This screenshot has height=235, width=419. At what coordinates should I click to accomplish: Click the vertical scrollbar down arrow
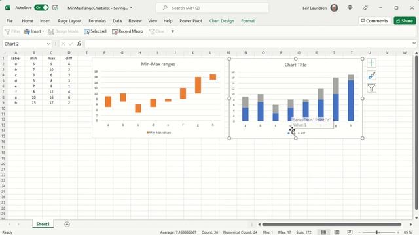coord(416,217)
